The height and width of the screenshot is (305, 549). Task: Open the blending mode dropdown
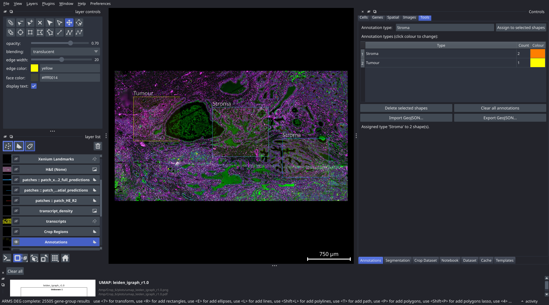pos(65,52)
